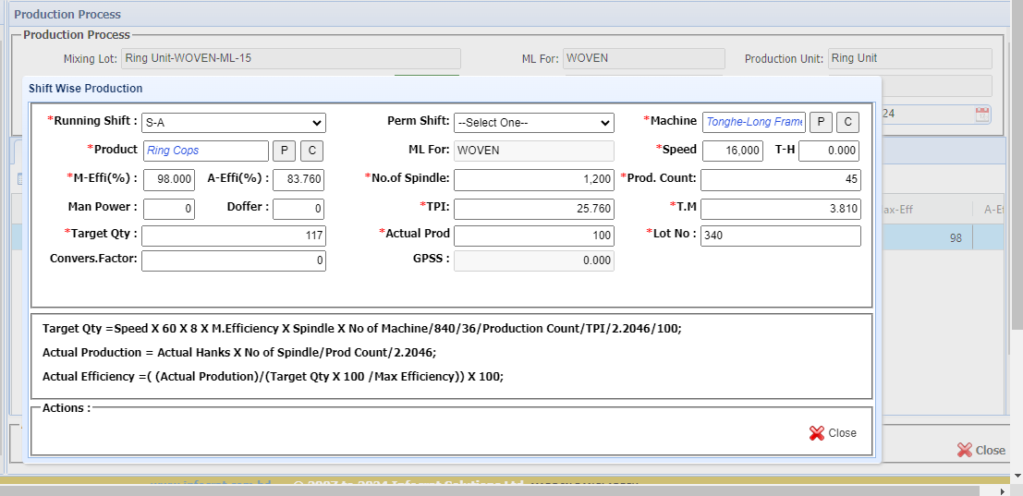Click the T.M field showing 3.810

tap(781, 210)
